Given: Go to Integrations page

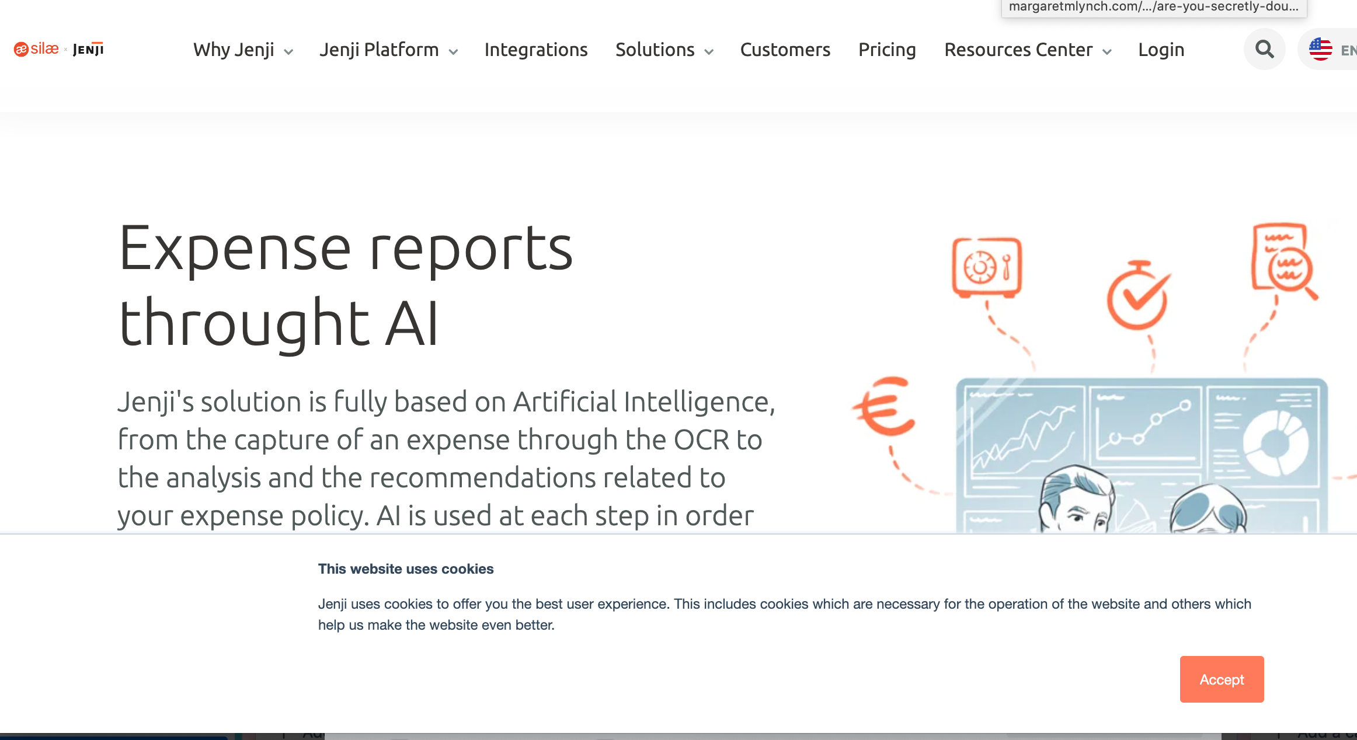Looking at the screenshot, I should [x=536, y=50].
